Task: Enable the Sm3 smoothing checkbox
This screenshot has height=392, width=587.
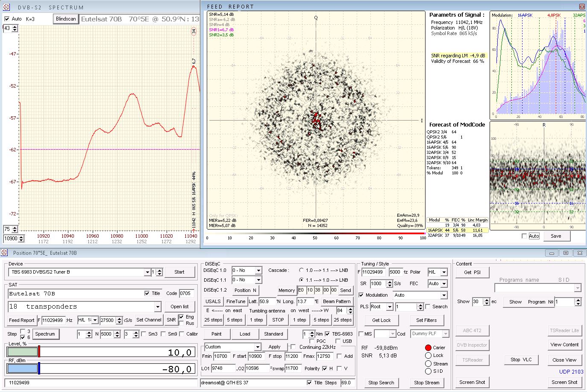Action: pos(144,334)
